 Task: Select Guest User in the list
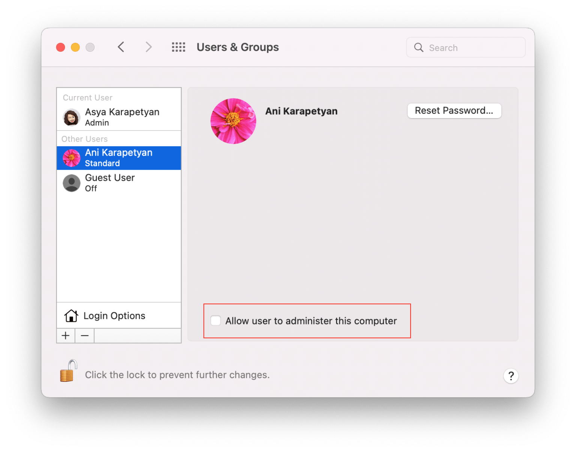(x=119, y=183)
